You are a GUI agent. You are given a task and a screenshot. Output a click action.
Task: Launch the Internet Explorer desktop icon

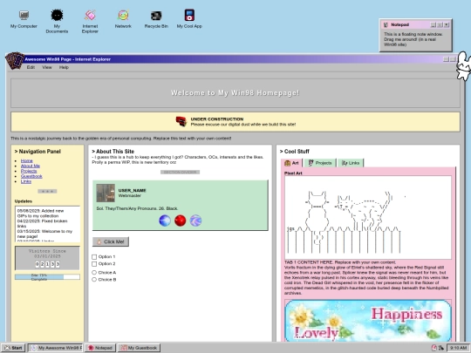coord(90,21)
